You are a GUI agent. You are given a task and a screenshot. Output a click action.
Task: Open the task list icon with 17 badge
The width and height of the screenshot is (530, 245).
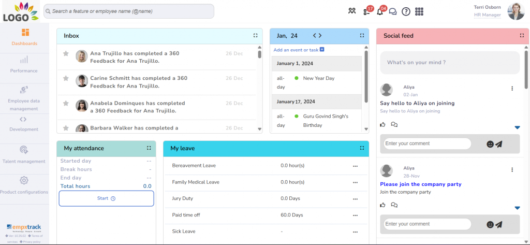368,11
